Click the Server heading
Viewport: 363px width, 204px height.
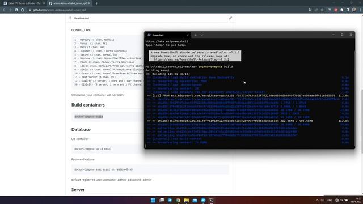tap(78, 189)
